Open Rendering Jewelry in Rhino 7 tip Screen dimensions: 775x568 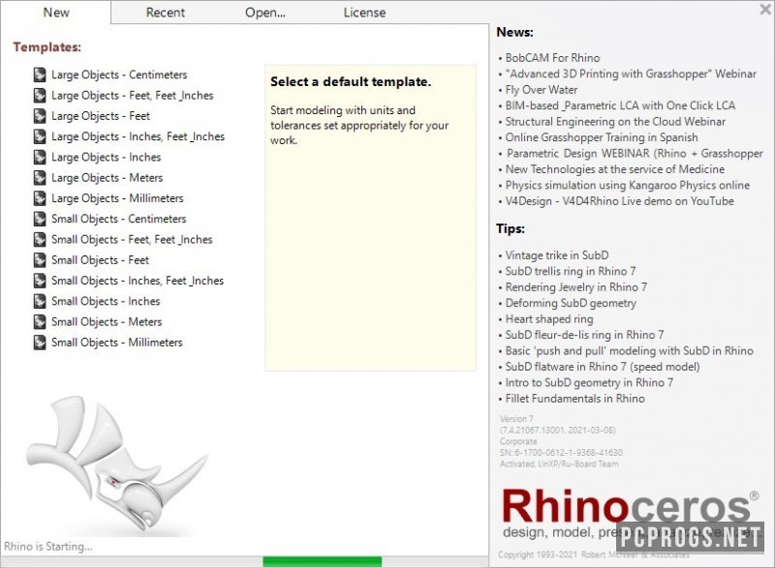pyautogui.click(x=575, y=287)
